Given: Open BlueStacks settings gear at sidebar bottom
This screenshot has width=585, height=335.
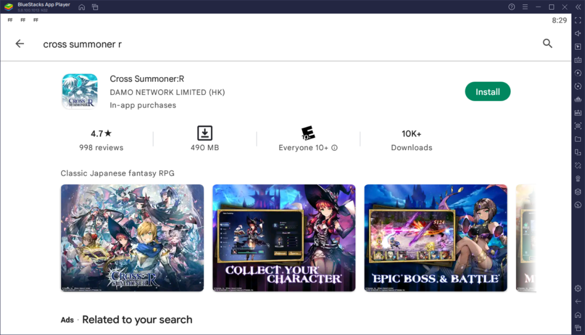Looking at the screenshot, I should 578,288.
